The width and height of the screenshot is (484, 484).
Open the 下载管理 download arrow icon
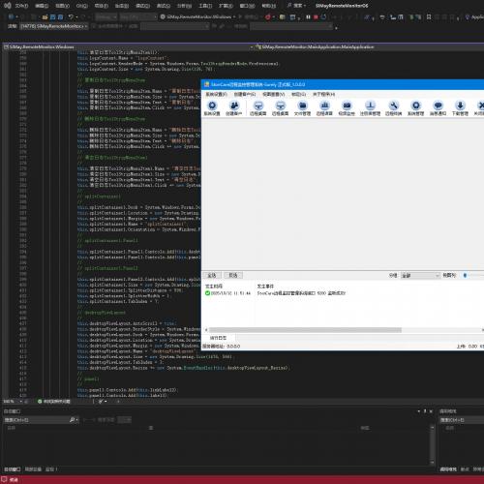point(460,108)
